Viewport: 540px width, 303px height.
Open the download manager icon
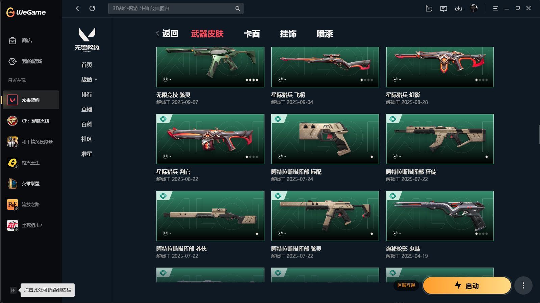[x=458, y=8]
